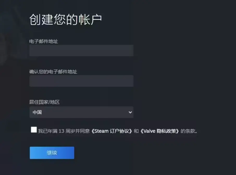
Task: Click the 确认您的电子邮件地址 field label
Action: tap(53, 72)
